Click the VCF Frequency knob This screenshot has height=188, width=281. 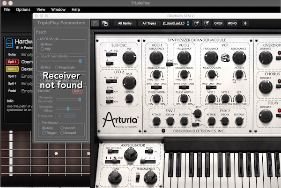click(x=211, y=58)
